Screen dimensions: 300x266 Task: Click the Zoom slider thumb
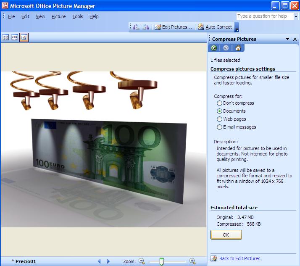click(161, 262)
